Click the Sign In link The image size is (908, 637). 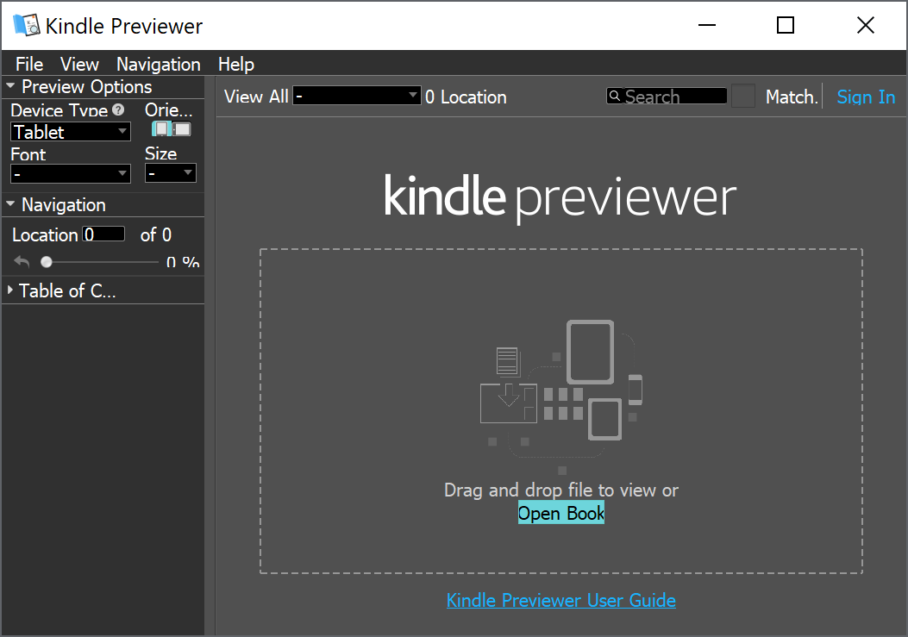click(x=866, y=97)
